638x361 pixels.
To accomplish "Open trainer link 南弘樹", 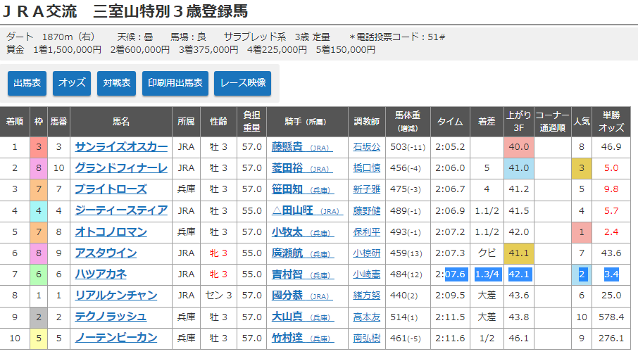I will (x=367, y=338).
